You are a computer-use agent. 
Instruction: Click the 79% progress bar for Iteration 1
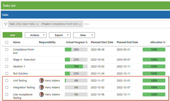click(x=76, y=66)
